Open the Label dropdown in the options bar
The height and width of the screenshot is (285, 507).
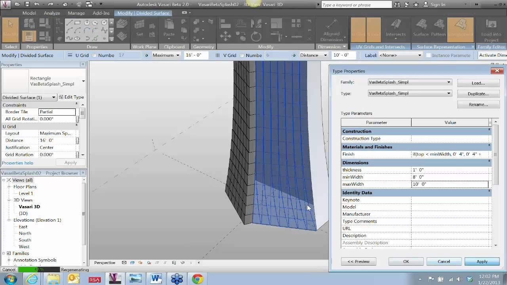(x=419, y=55)
